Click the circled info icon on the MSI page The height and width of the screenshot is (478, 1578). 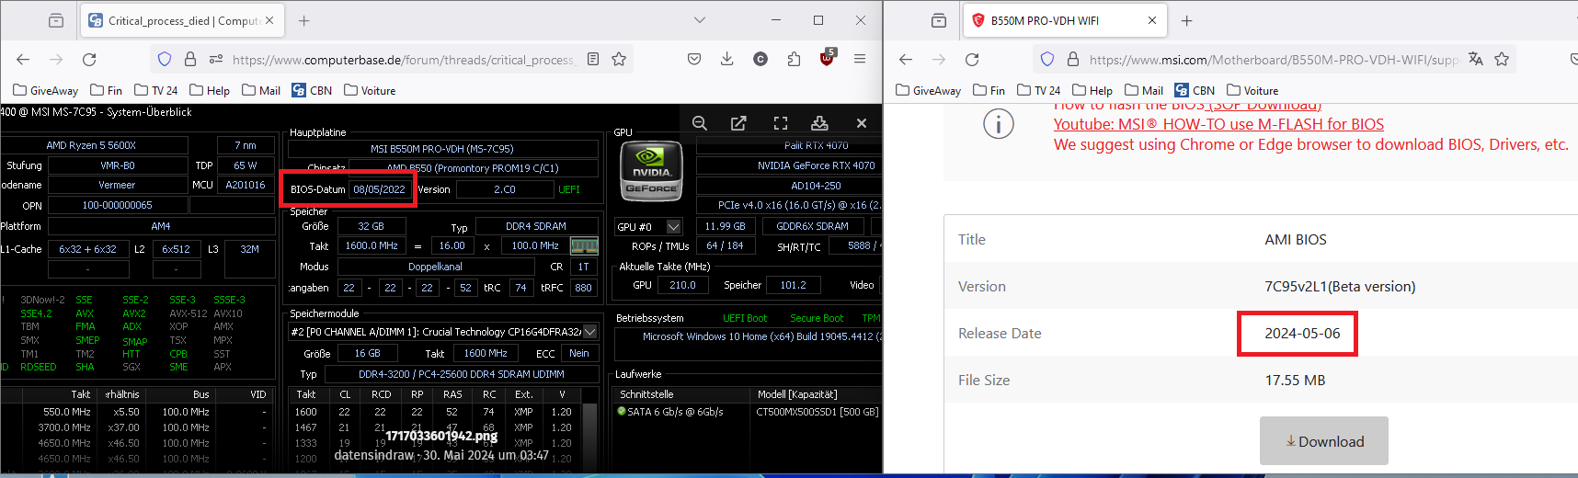click(999, 123)
